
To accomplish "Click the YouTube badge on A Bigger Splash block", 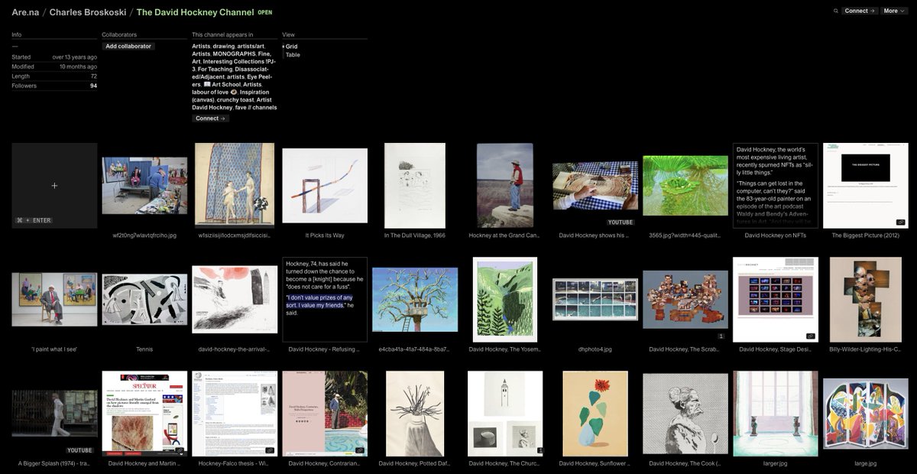I will pos(79,450).
